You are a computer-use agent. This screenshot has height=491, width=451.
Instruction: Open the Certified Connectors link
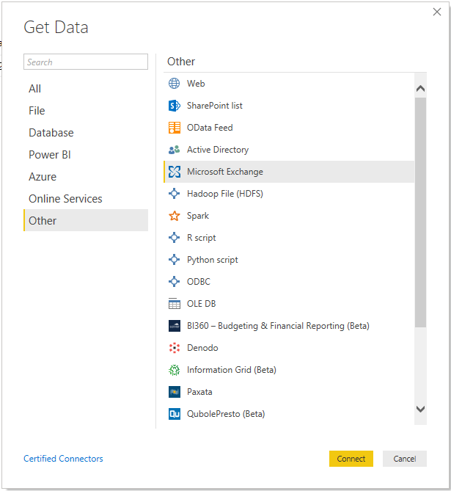(63, 459)
